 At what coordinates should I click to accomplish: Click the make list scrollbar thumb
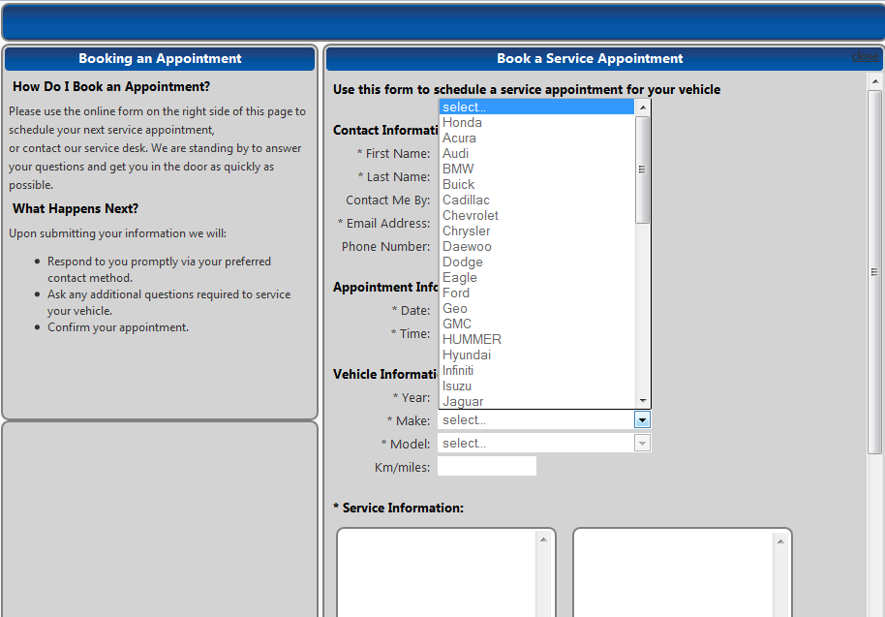coord(642,170)
